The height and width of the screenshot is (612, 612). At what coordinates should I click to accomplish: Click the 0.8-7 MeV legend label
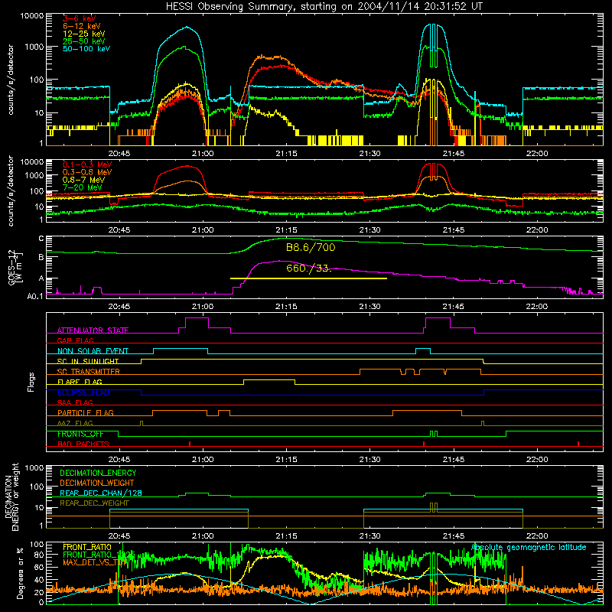point(83,180)
